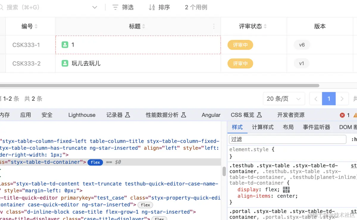Click the 共 2 条 total records text
Viewport: 357px width, 220px height.
coord(33,99)
